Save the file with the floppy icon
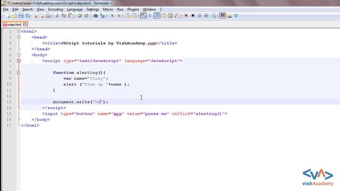This screenshot has height=191, width=340. [x=21, y=16]
